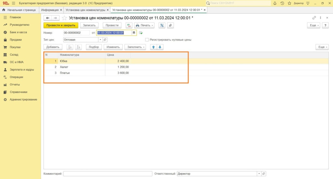Open the Дт/Кт postings icon
333x179 pixels.
click(129, 25)
